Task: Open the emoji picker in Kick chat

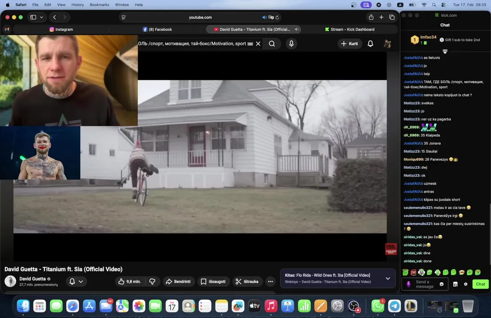Action: [x=441, y=284]
